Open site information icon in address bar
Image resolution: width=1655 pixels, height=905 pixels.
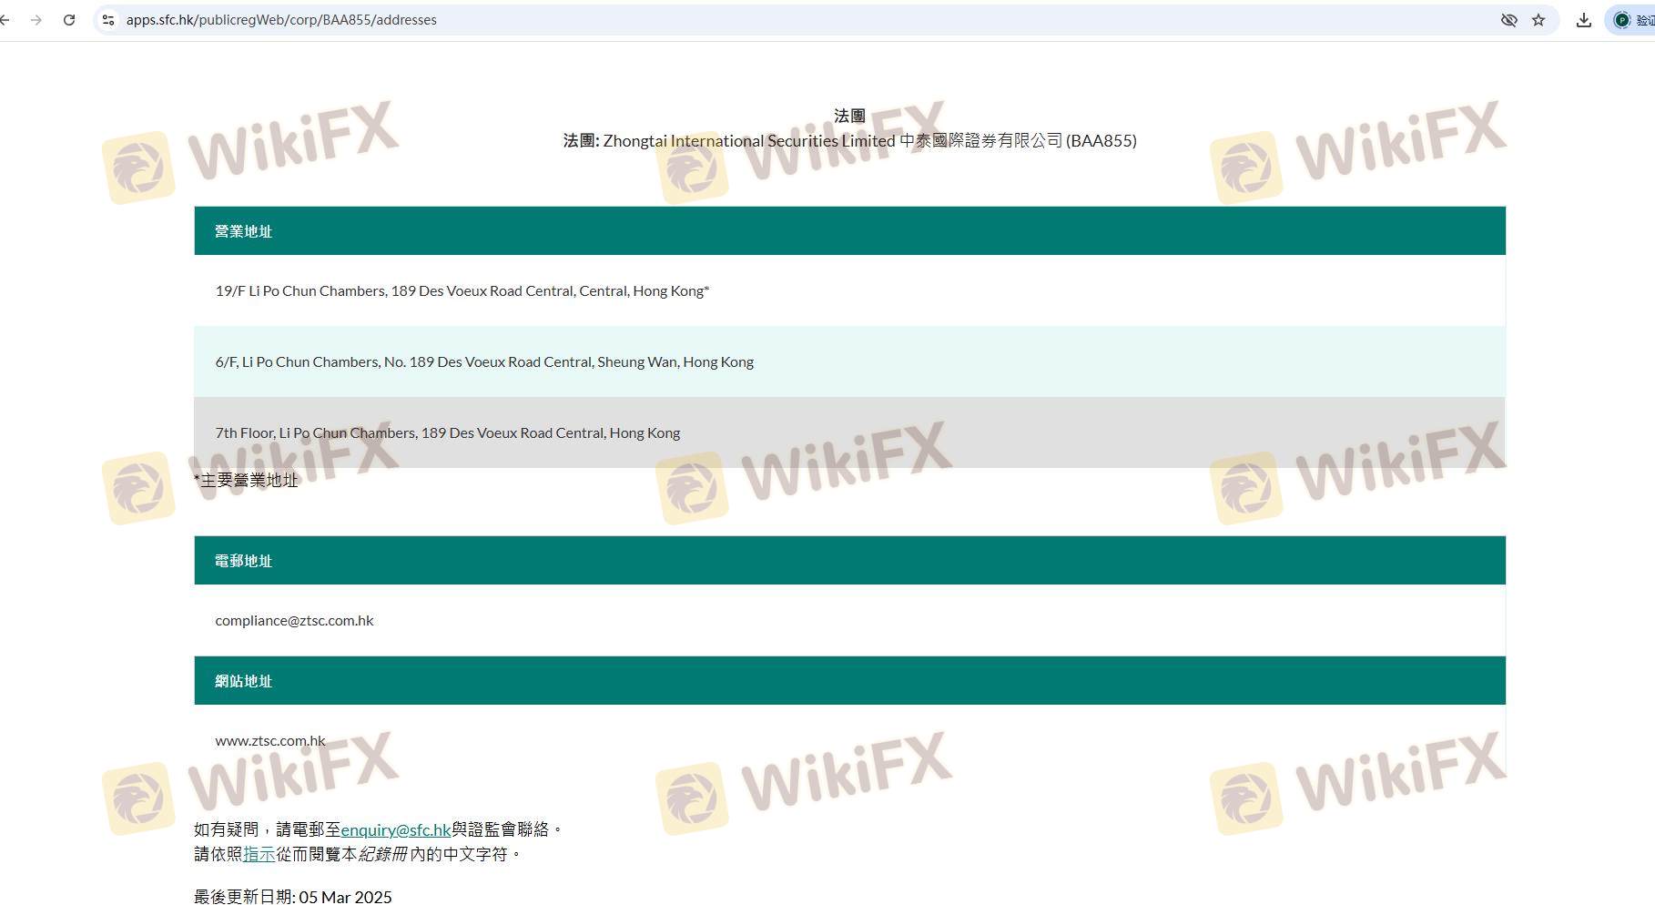(108, 20)
